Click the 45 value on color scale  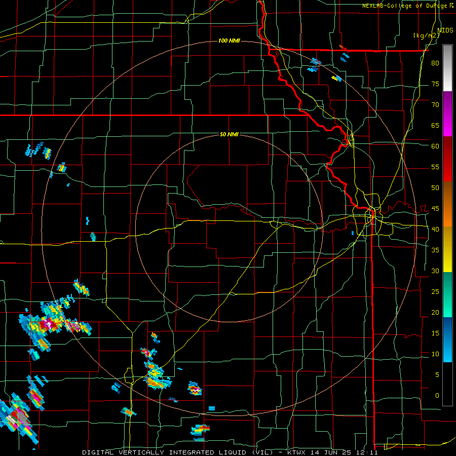435,209
